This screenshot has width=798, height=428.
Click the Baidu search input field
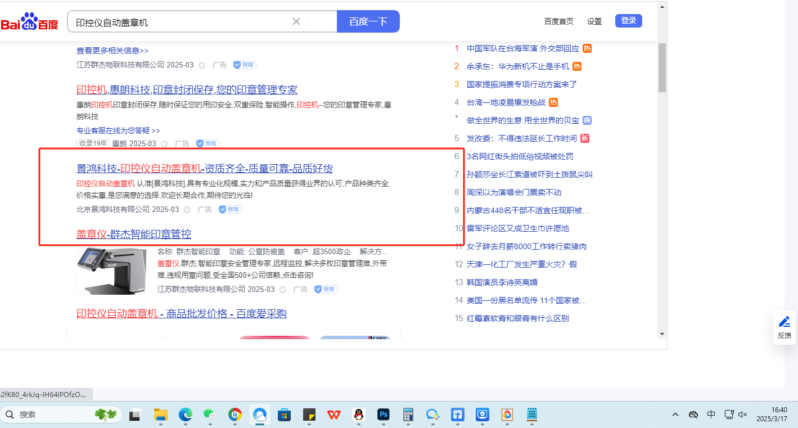point(180,22)
